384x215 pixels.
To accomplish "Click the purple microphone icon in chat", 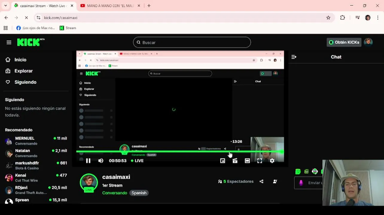I will tap(301, 183).
